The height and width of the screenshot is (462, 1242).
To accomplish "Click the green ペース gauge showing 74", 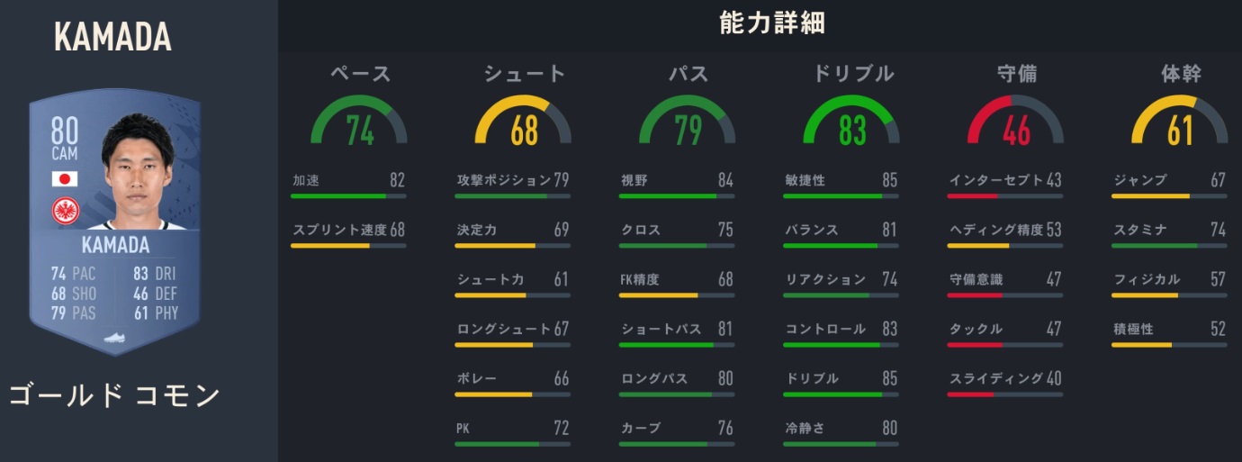I will (359, 122).
